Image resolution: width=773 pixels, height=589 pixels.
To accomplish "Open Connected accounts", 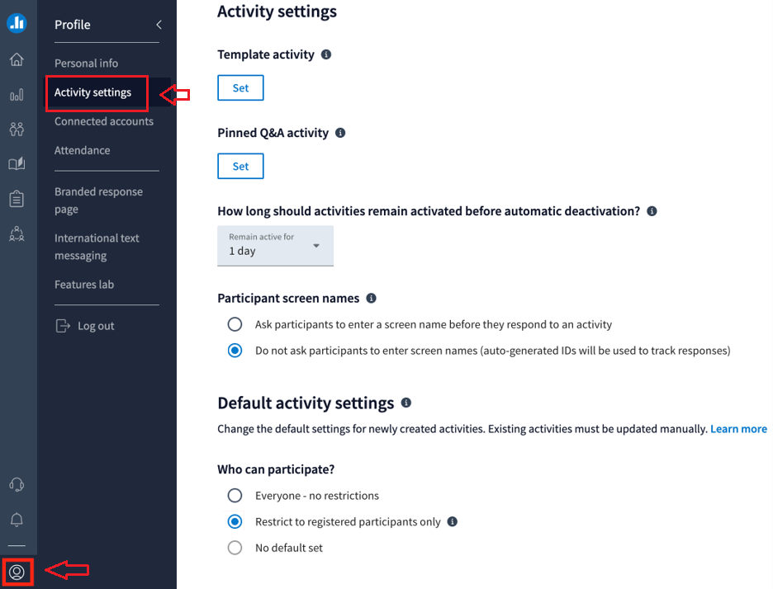I will click(104, 121).
